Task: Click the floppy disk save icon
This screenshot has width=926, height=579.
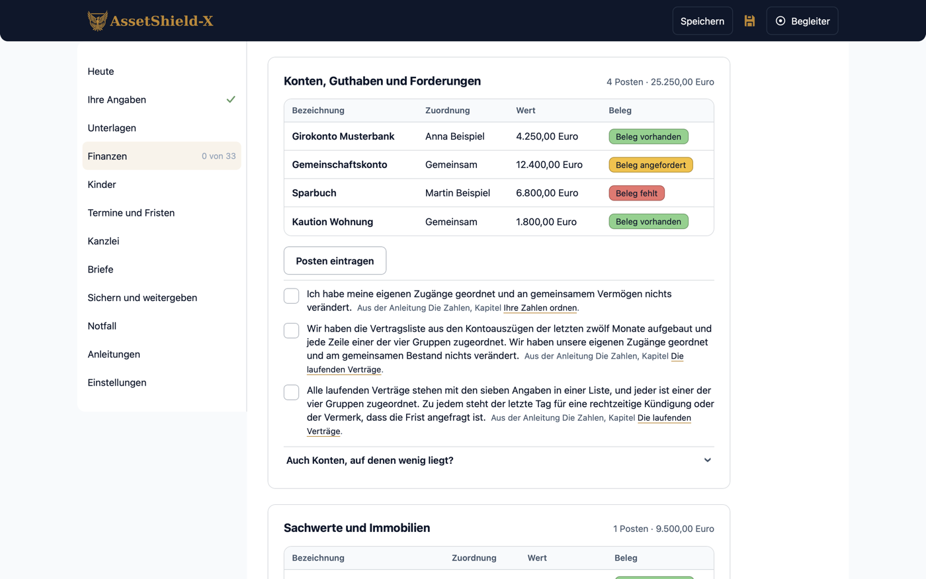Action: 749,21
